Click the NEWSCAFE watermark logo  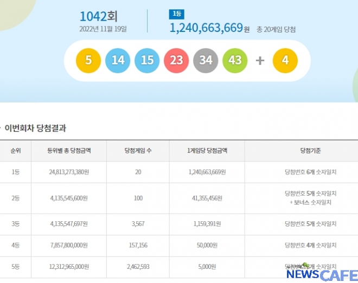[x=322, y=274]
